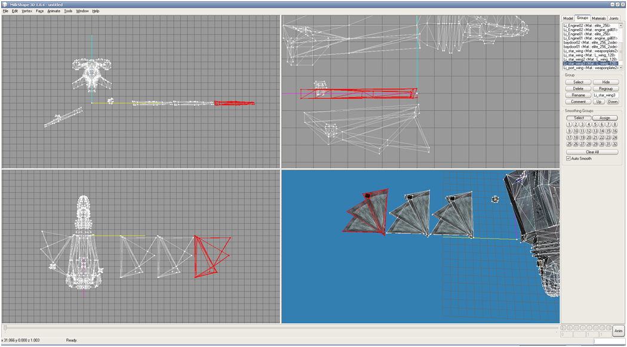This screenshot has width=627, height=347.
Task: Choose smoothing group 25
Action: point(569,144)
